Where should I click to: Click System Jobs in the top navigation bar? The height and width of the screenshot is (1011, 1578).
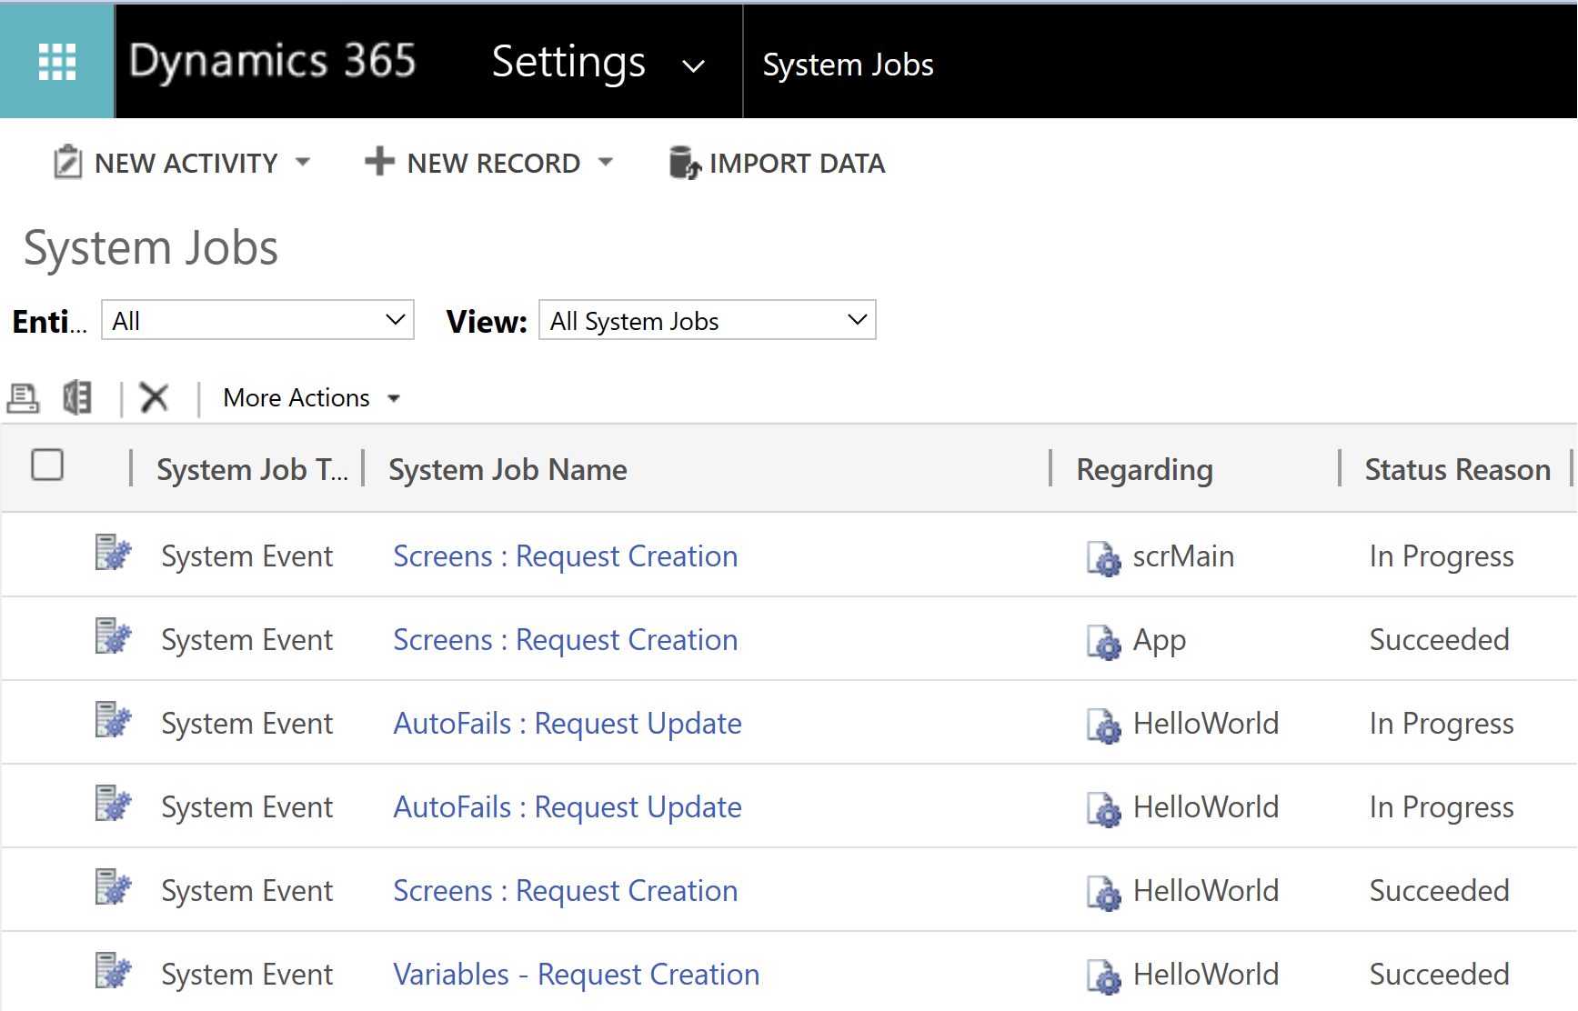(848, 64)
